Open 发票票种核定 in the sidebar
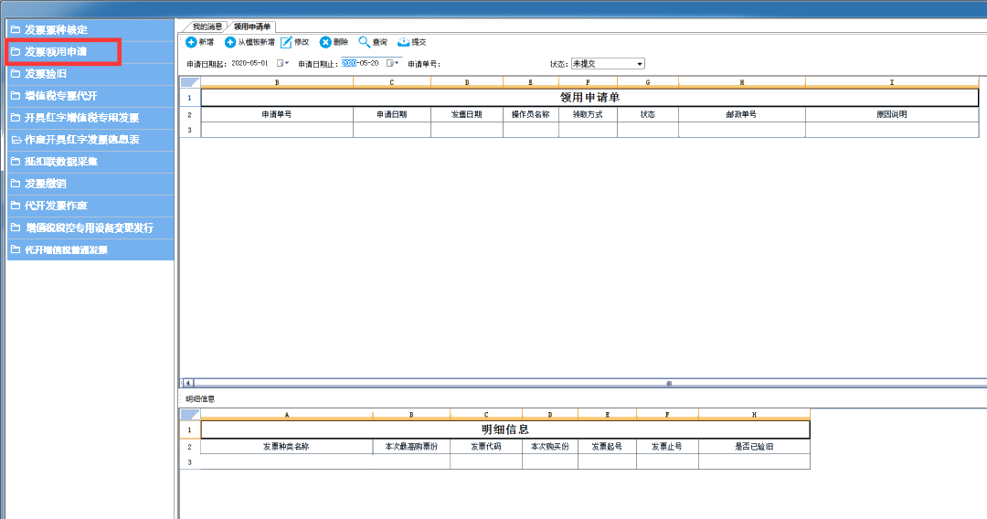987x519 pixels. click(x=90, y=29)
